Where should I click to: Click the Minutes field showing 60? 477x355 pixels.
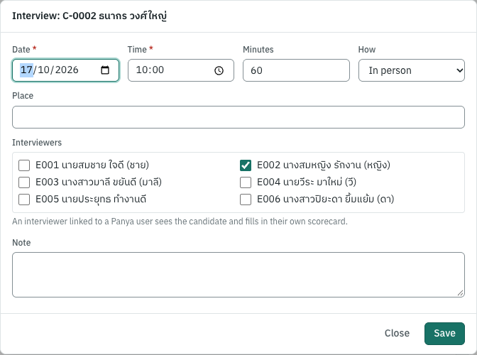pos(296,70)
